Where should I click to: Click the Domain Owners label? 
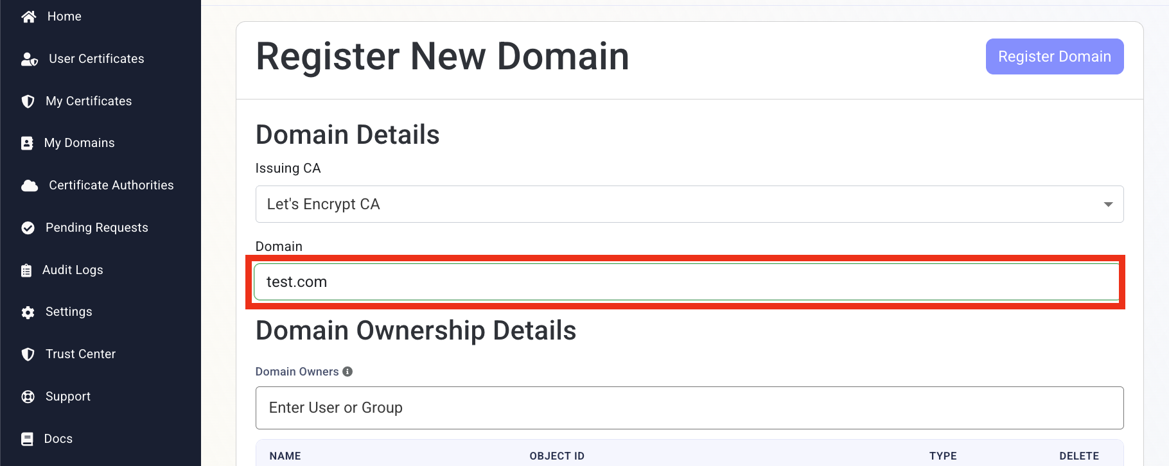[297, 372]
